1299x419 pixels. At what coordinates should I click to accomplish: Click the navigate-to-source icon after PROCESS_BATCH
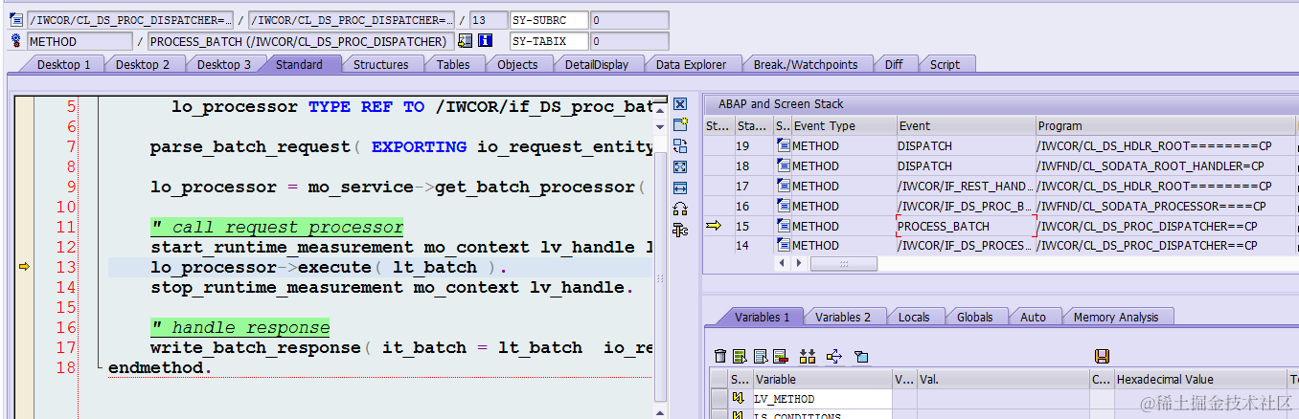tap(466, 41)
